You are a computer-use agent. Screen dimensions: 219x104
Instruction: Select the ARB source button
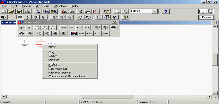(105, 34)
